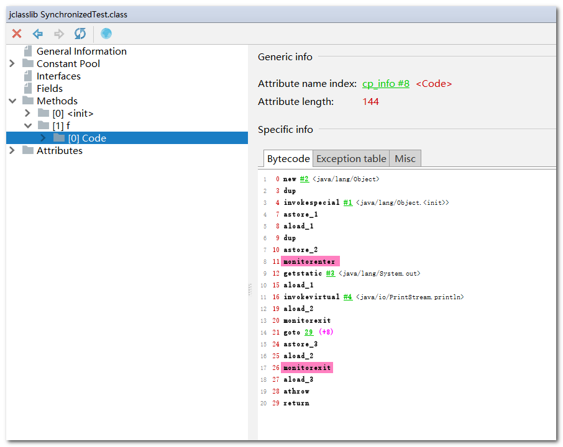Click the back arrow navigation icon
Image resolution: width=563 pixels, height=447 pixels.
coord(38,34)
